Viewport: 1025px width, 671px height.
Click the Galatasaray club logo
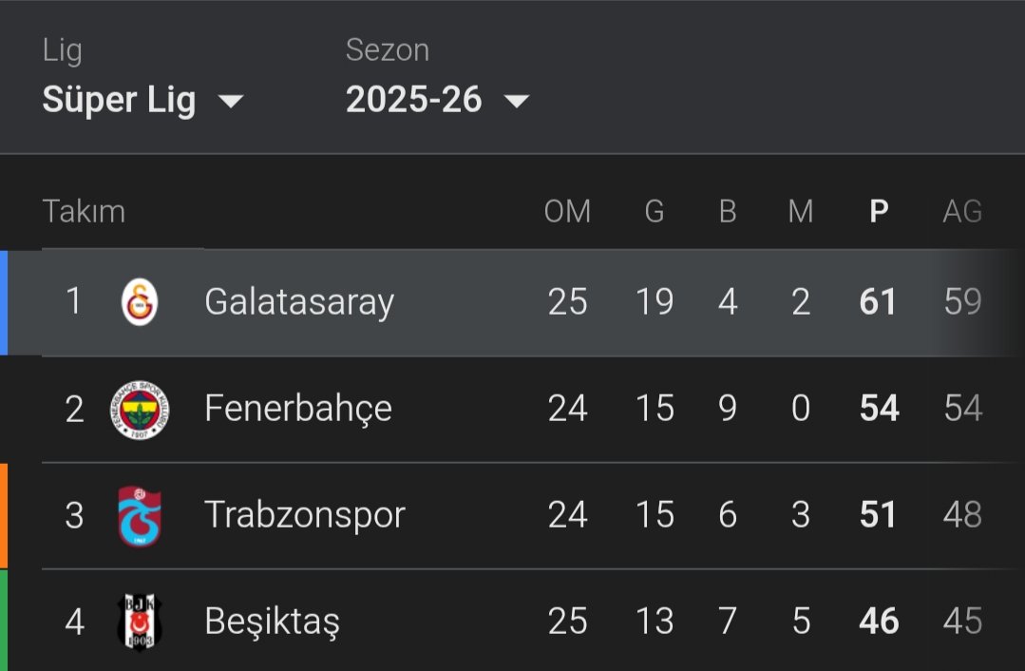click(140, 302)
